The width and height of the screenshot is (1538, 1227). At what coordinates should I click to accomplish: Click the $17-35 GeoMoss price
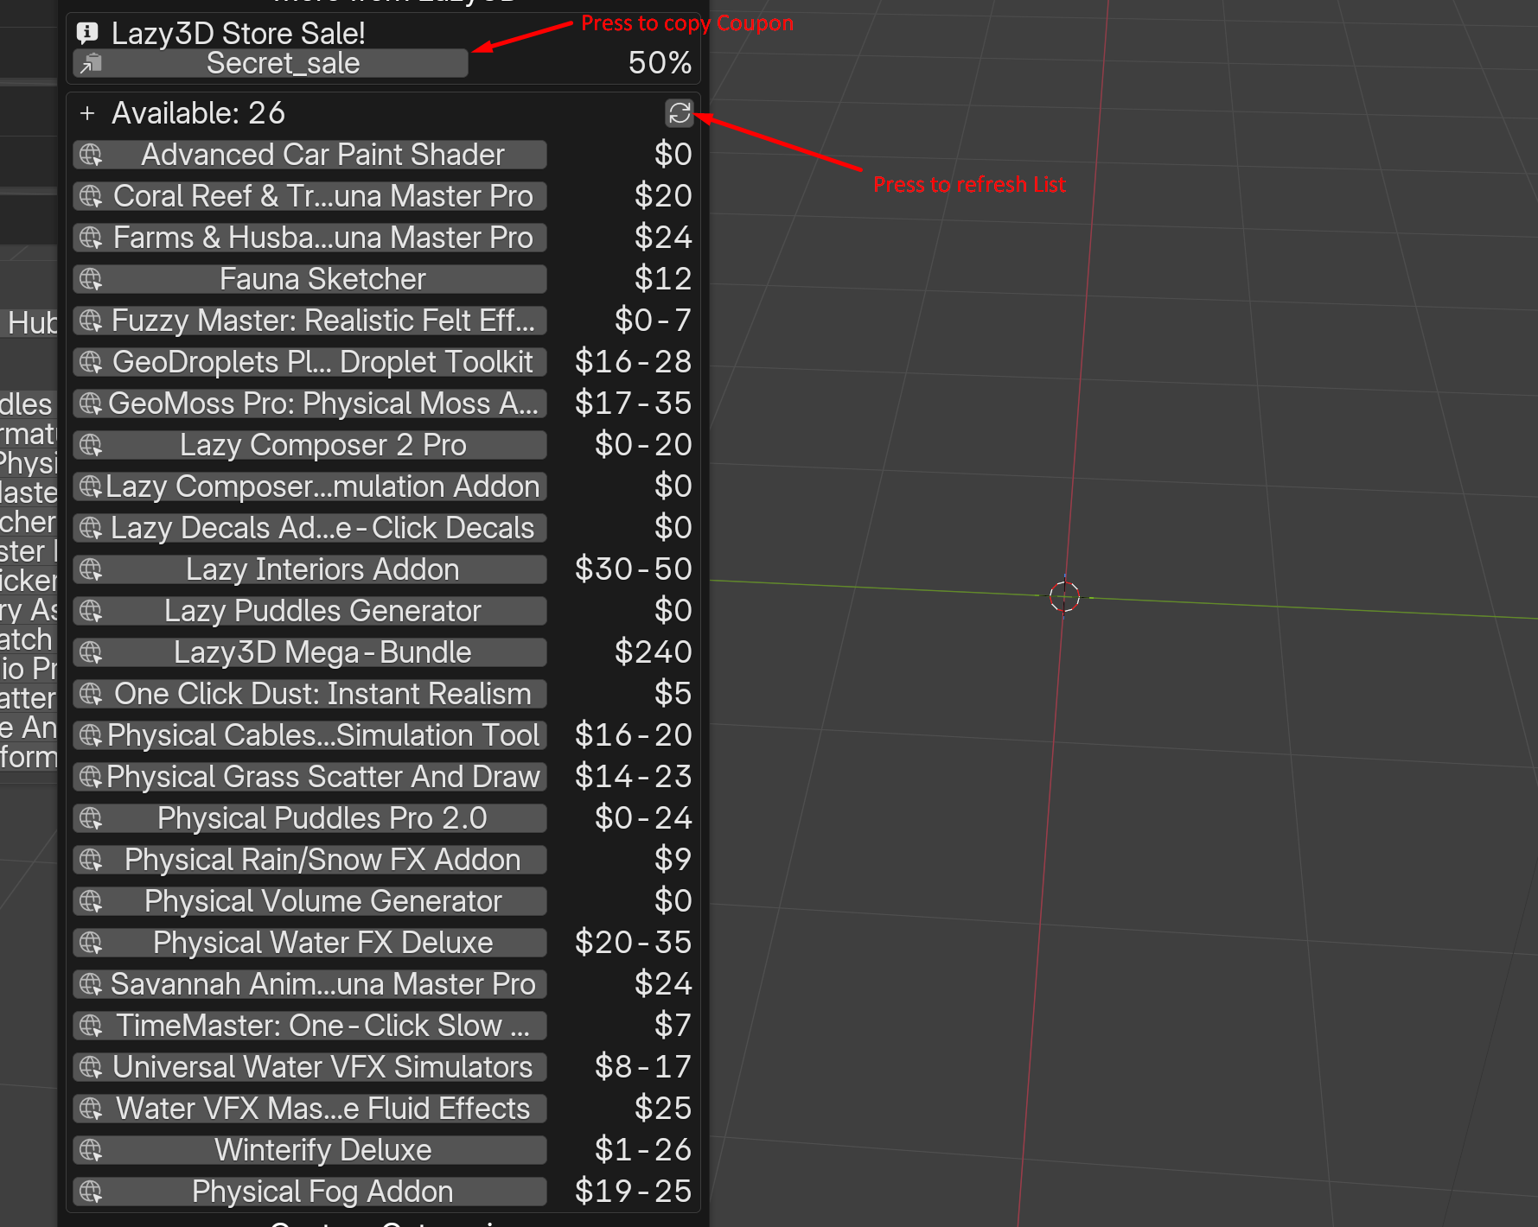[x=634, y=404]
